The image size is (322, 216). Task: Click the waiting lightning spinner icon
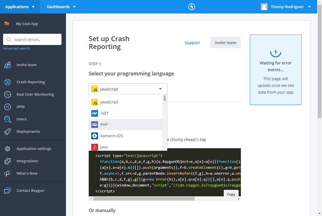(x=276, y=52)
